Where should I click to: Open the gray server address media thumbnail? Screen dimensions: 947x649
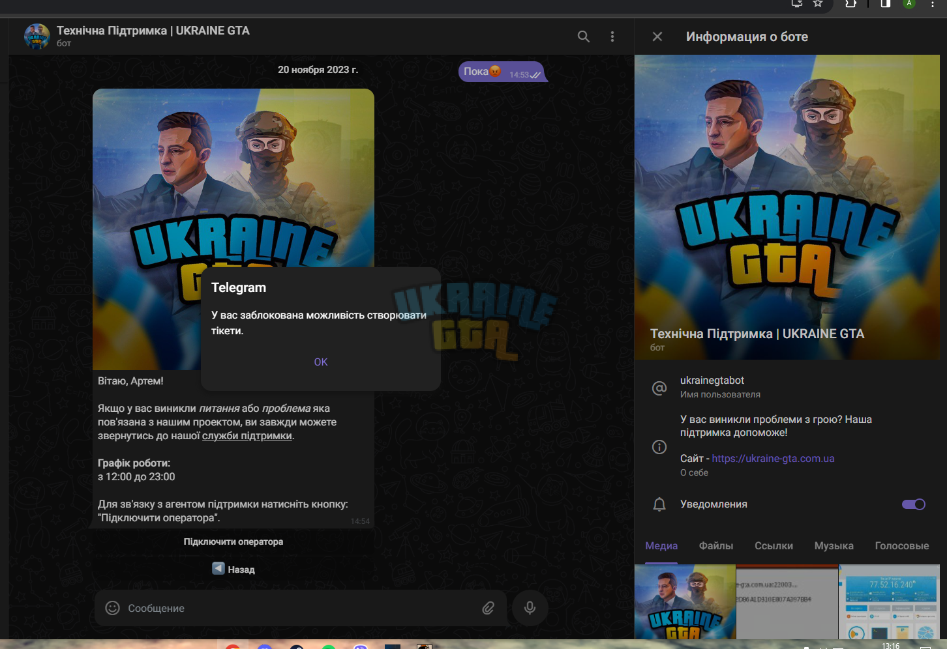787,601
